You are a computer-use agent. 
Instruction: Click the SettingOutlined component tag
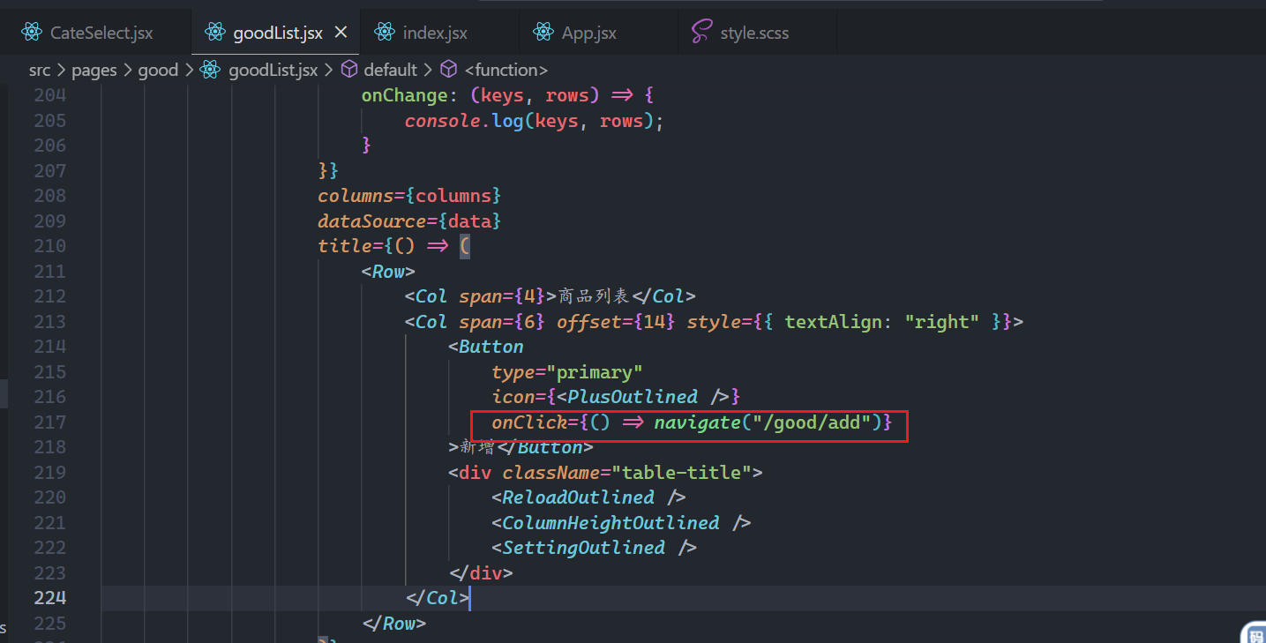tap(594, 548)
